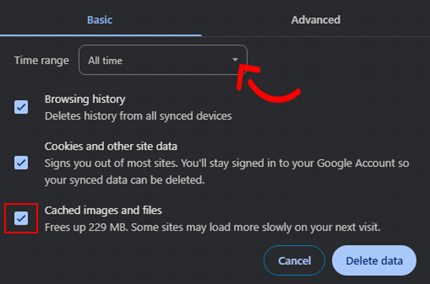Image resolution: width=430 pixels, height=284 pixels.
Task: Select the 'All time' value text
Action: click(105, 61)
